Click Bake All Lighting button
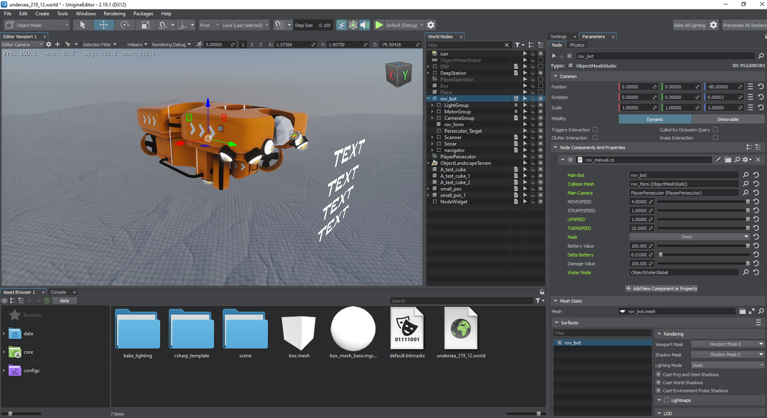767x418 pixels. coord(690,25)
